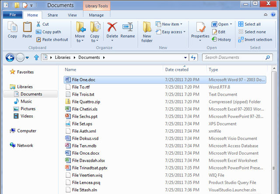This screenshot has height=194, width=280.
Task: Select Computer in the navigation pane
Action: click(x=23, y=131)
